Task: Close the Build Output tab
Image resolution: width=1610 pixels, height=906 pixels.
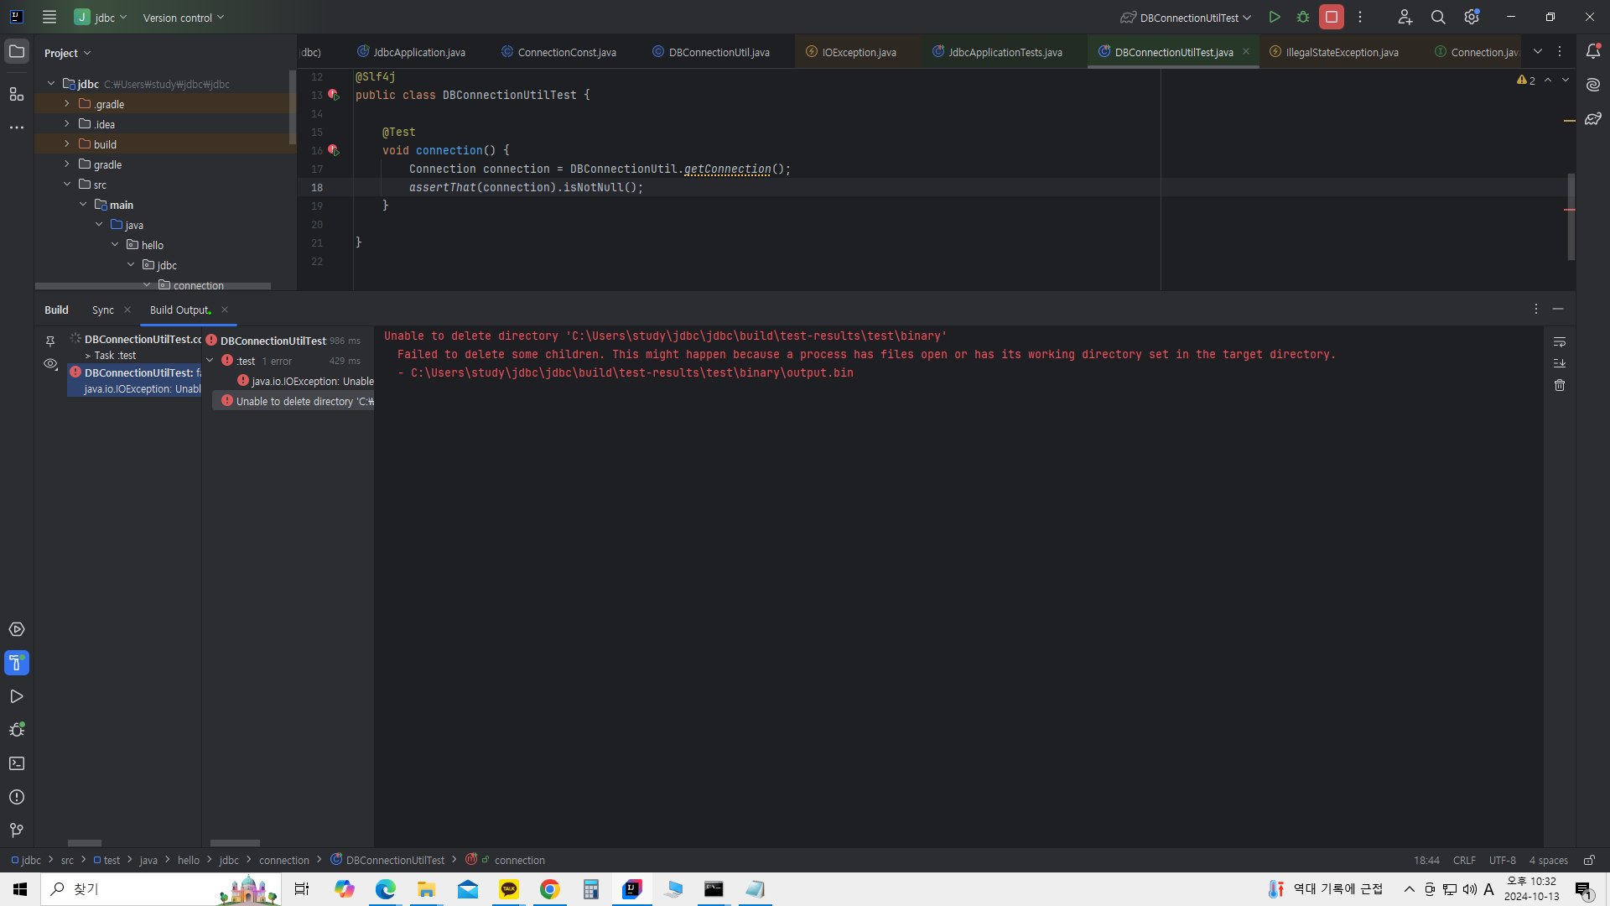Action: [225, 310]
